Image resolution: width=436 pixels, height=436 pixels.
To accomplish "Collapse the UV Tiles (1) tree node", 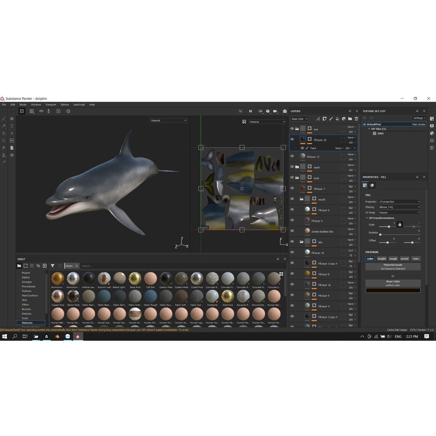I will click(x=369, y=129).
